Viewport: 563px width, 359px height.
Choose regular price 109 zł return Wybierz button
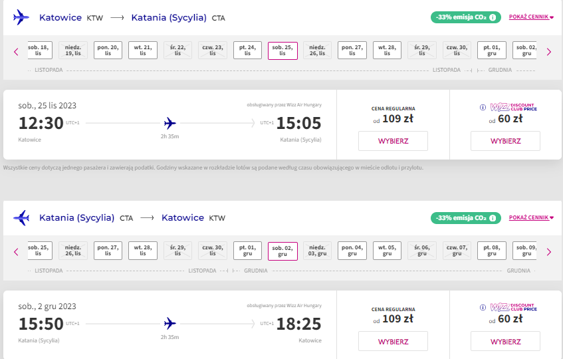(x=393, y=342)
